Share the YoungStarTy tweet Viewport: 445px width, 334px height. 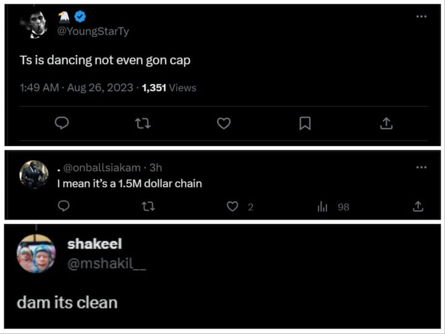pos(386,124)
